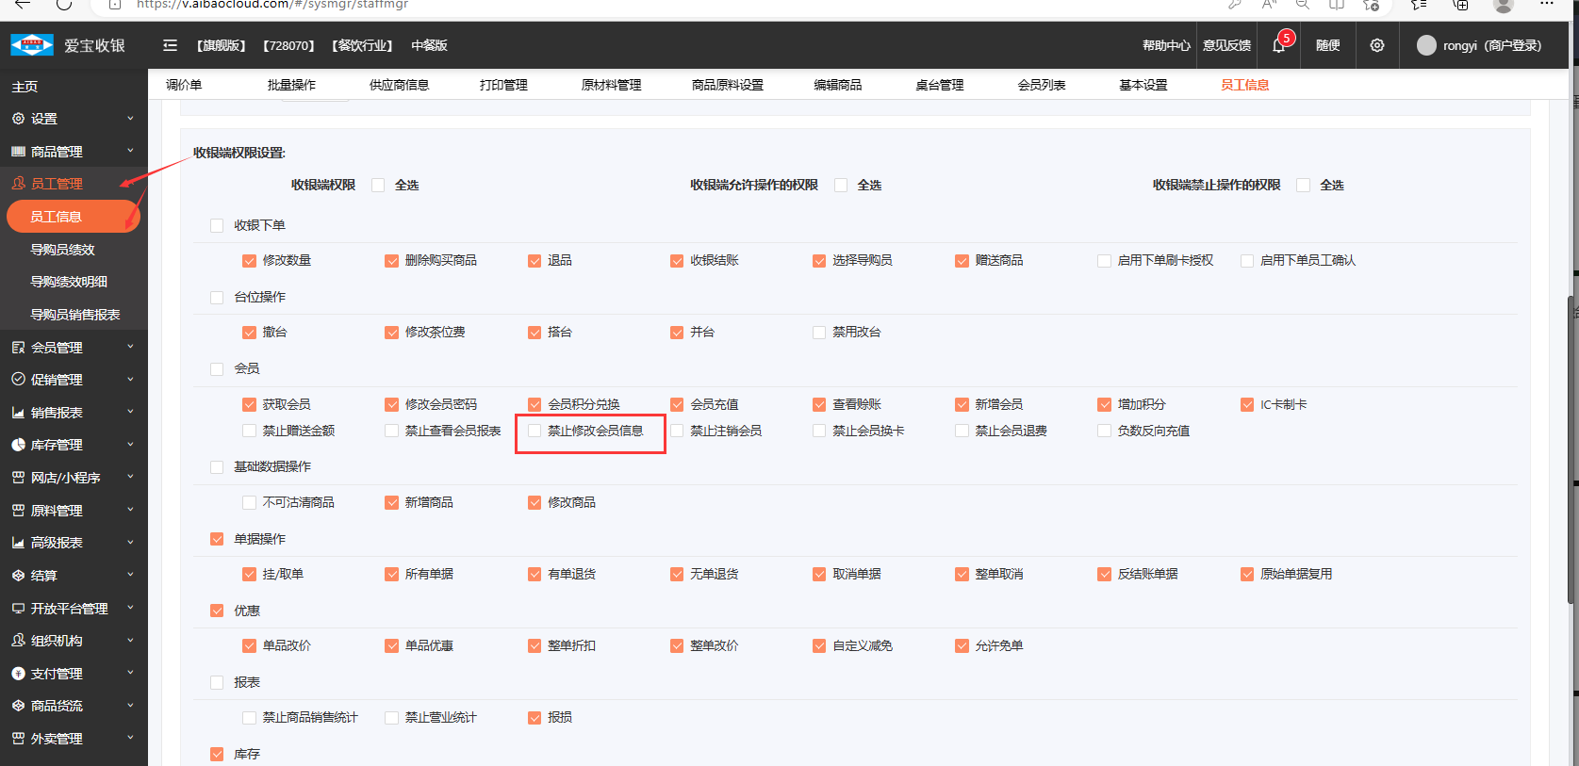Click the rongyi user avatar
This screenshot has width=1579, height=766.
1426,45
